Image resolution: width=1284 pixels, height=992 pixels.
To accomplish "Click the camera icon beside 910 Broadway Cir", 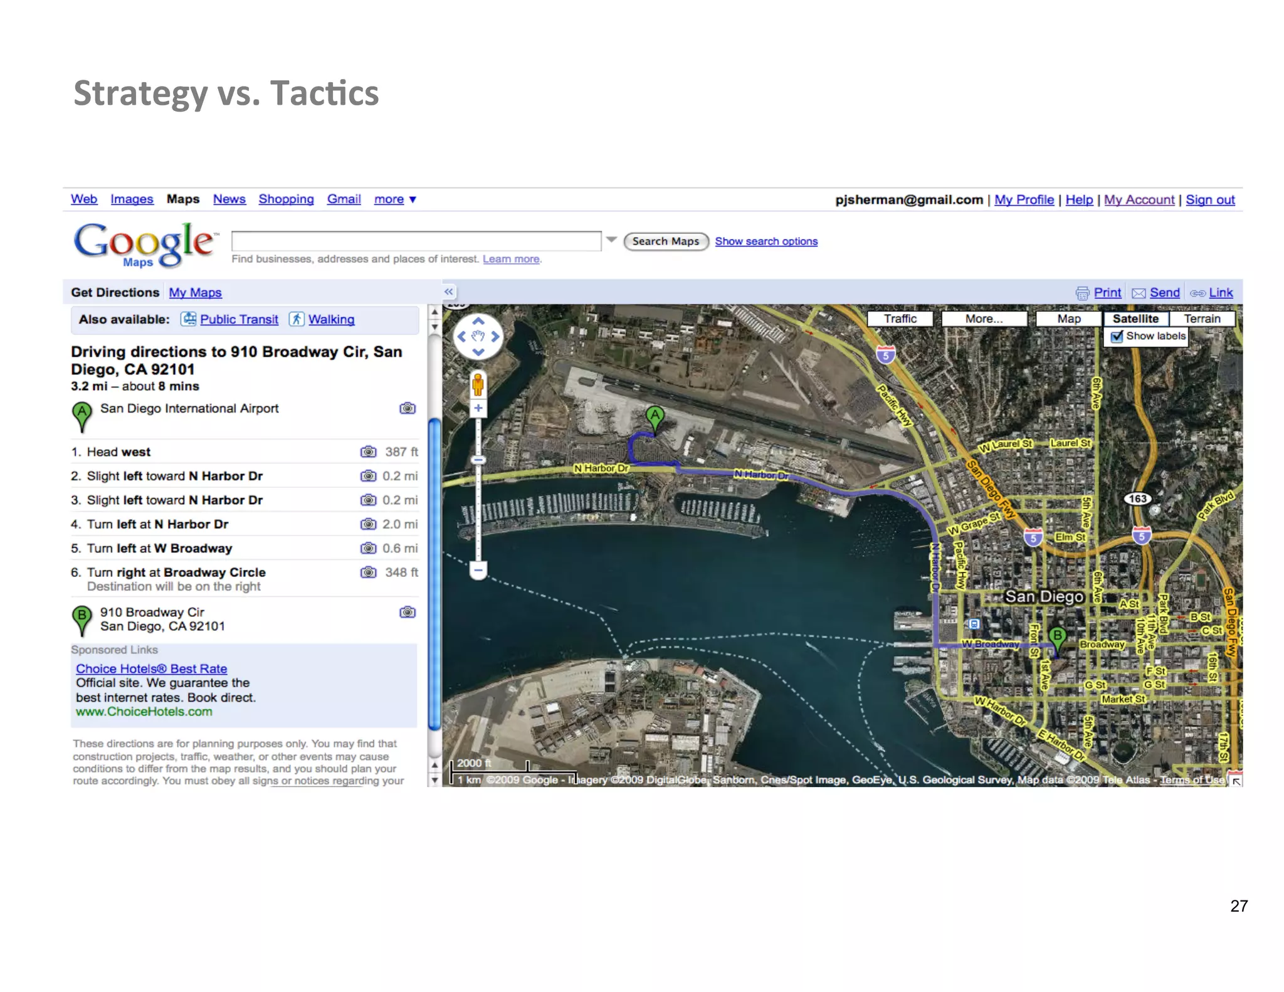I will [408, 612].
